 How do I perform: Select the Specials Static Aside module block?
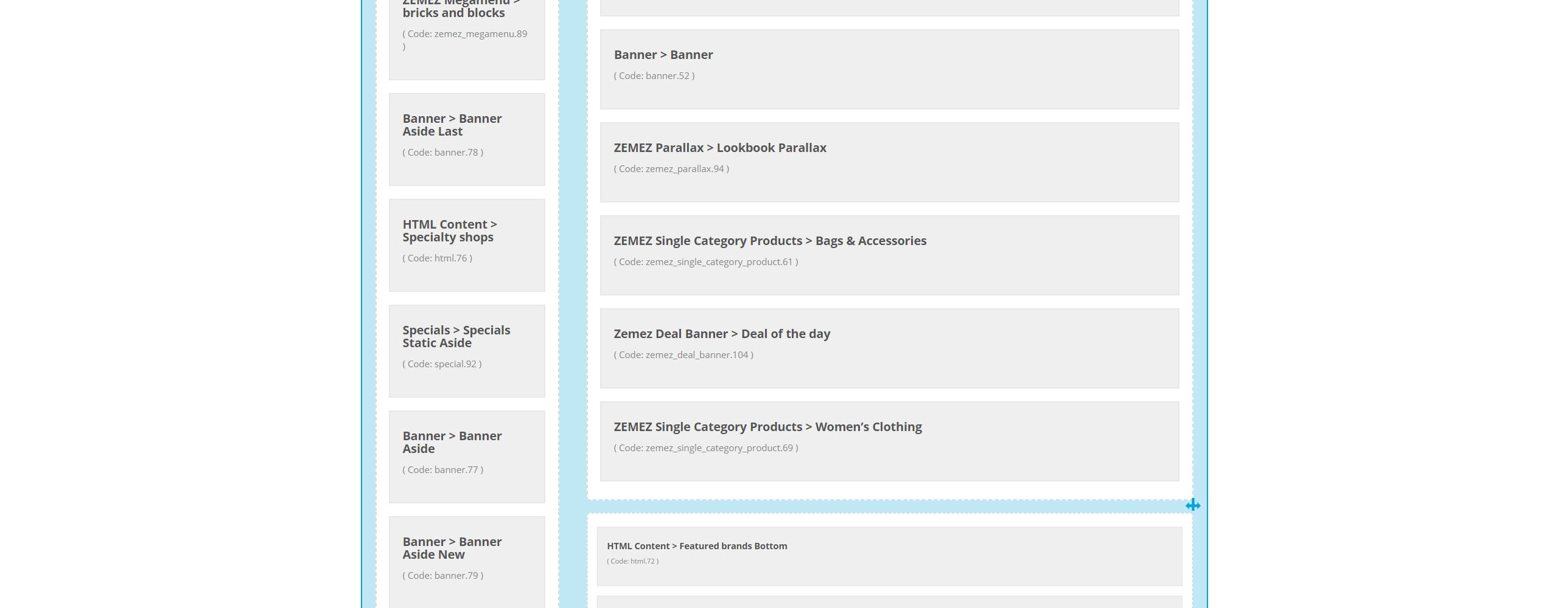[467, 351]
